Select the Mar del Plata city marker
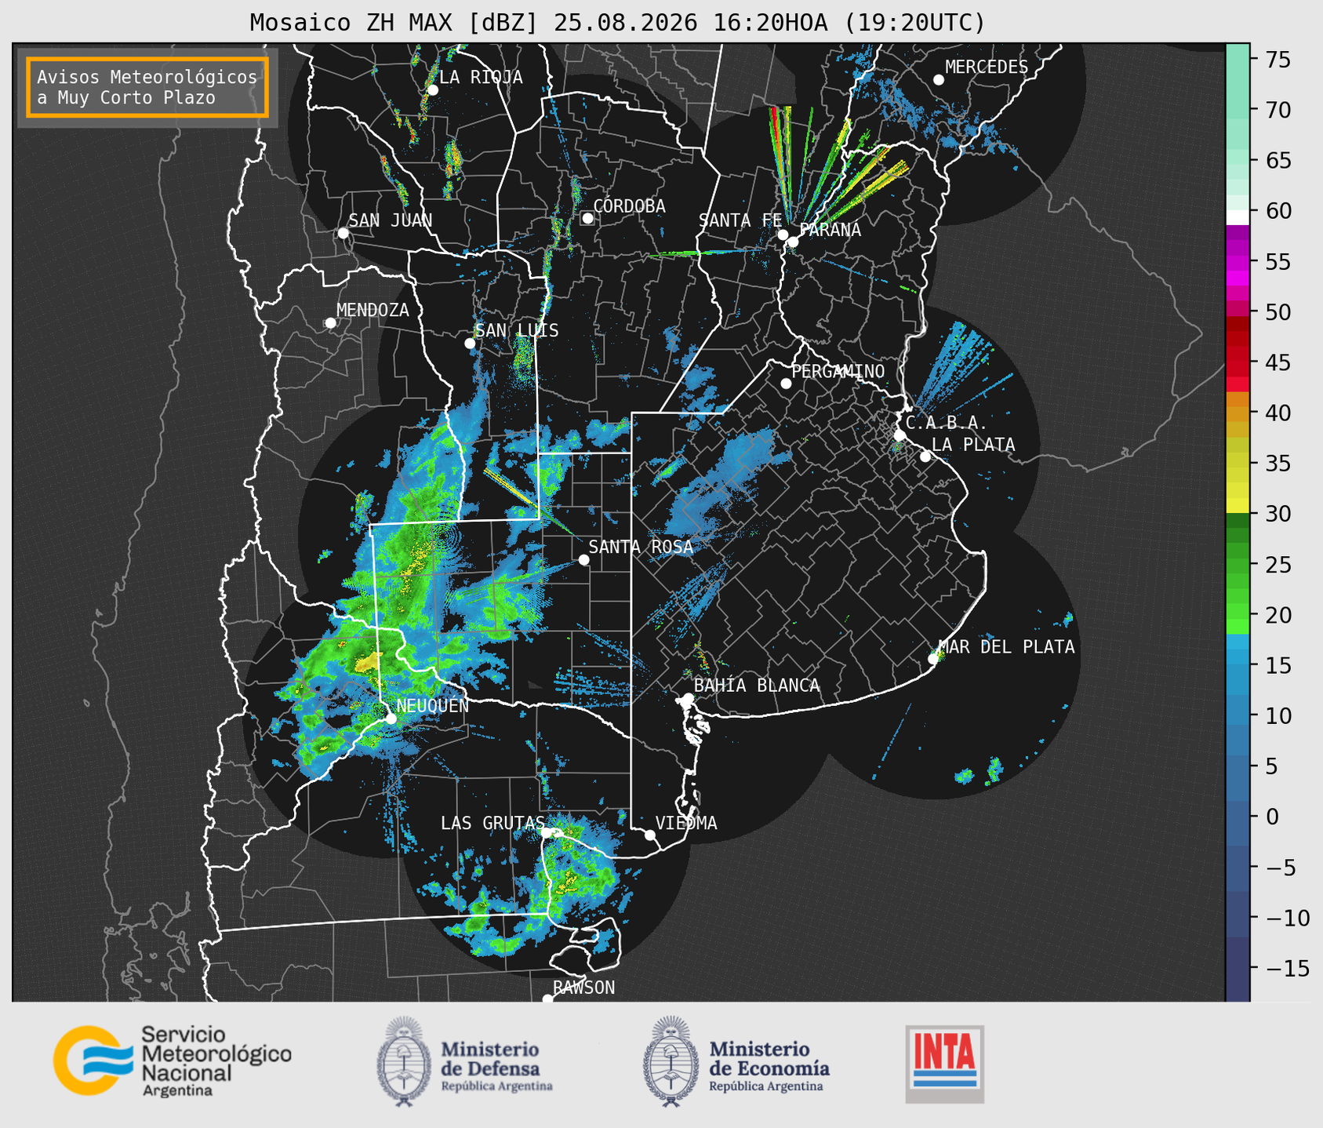 tap(933, 659)
